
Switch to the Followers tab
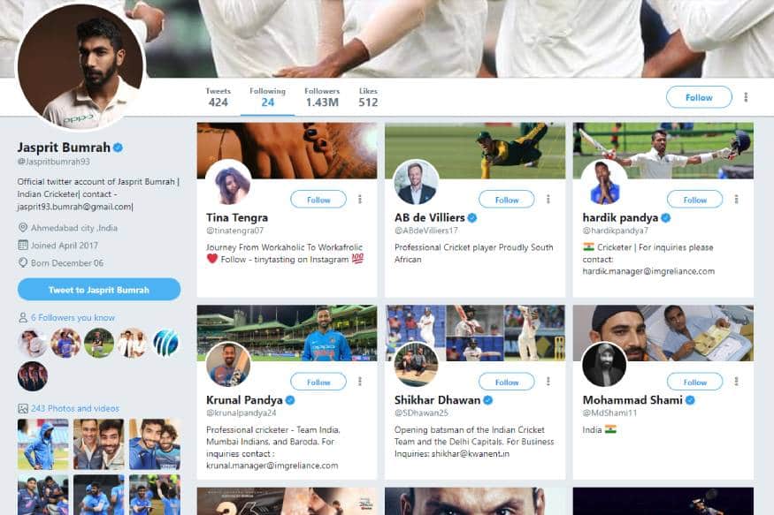pos(322,97)
